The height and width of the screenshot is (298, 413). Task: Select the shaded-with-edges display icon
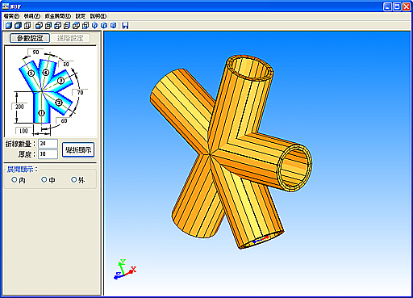[x=18, y=26]
